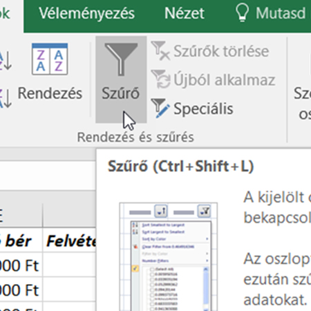
Task: Open the Rendezés sort dialog icon
Action: click(50, 59)
